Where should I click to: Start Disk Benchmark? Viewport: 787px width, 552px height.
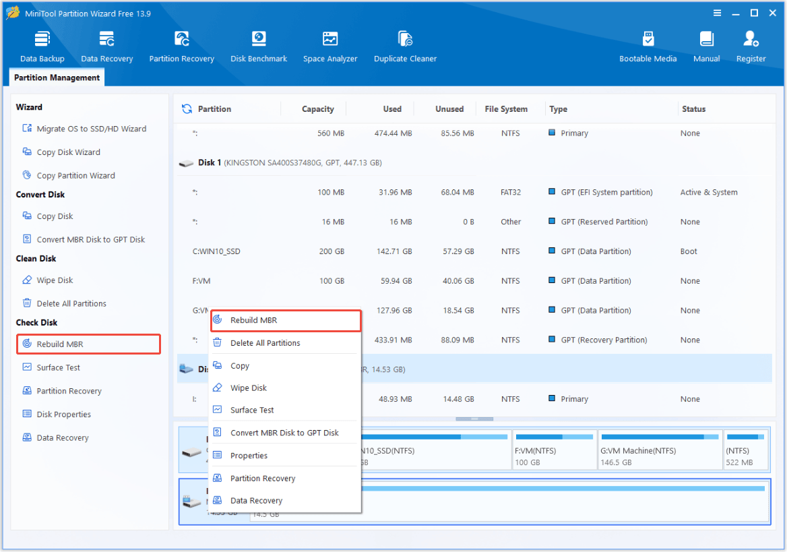259,47
